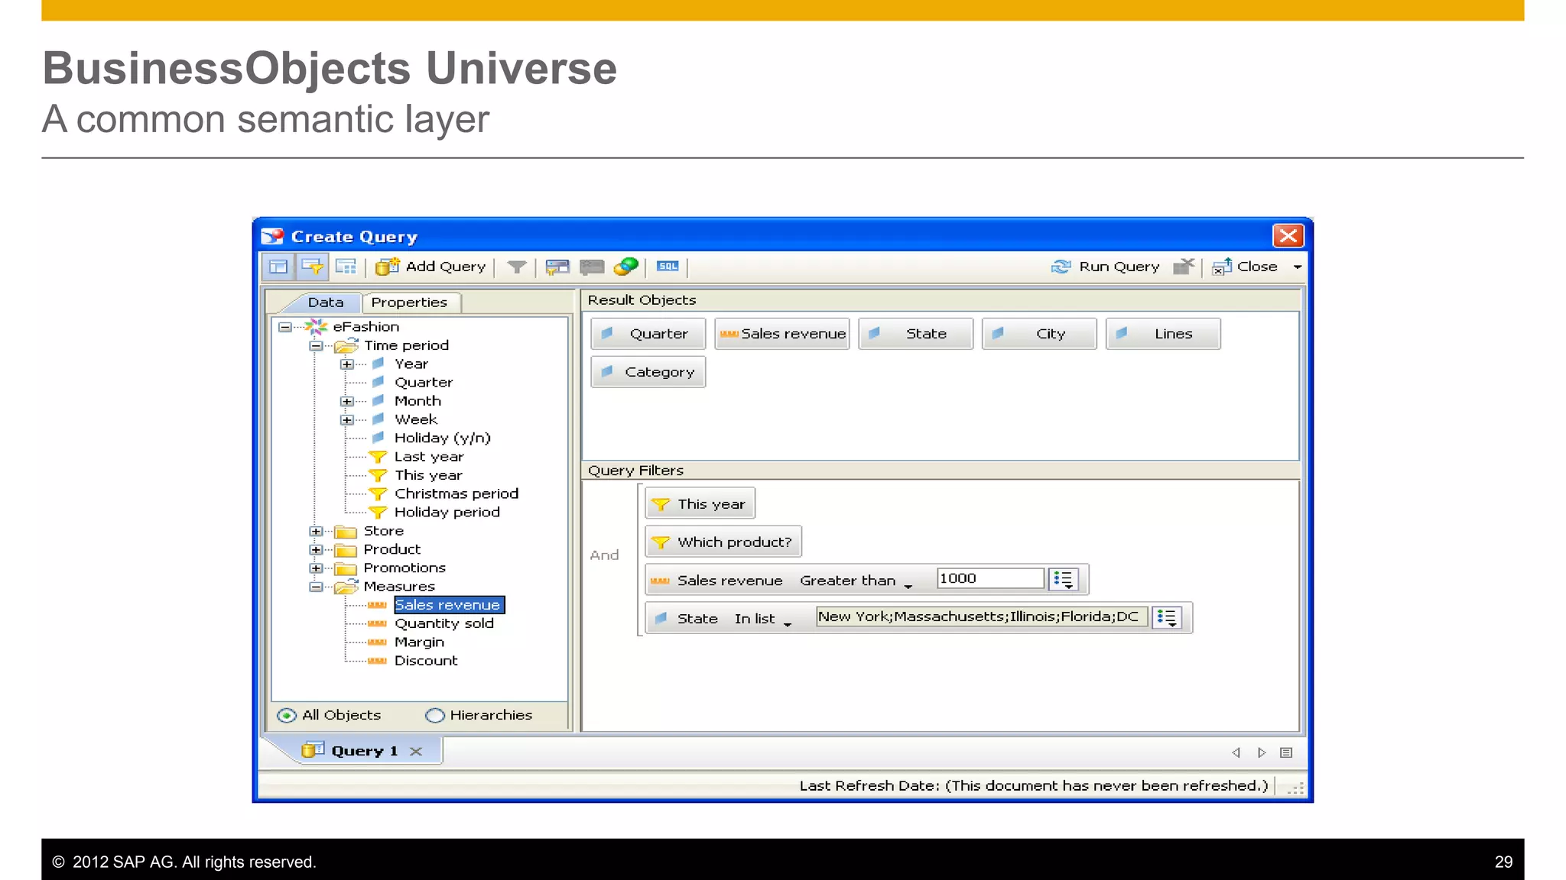The image size is (1566, 880).
Task: Click the eFashion universe icon
Action: (316, 327)
